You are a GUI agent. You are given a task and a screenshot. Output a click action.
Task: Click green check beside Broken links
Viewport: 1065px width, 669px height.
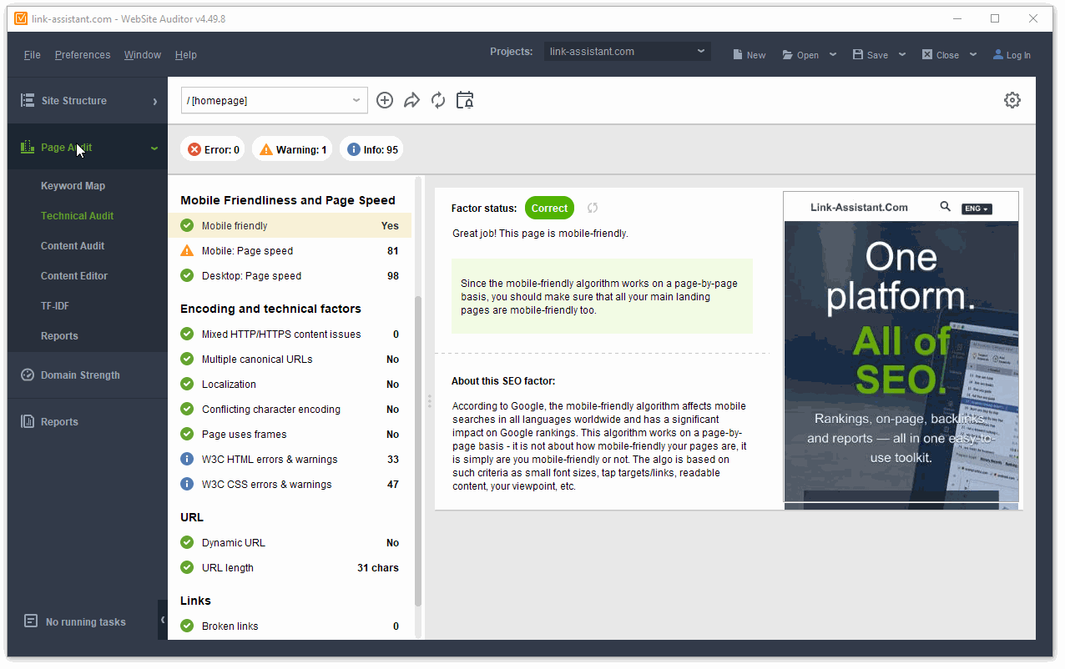(x=187, y=626)
